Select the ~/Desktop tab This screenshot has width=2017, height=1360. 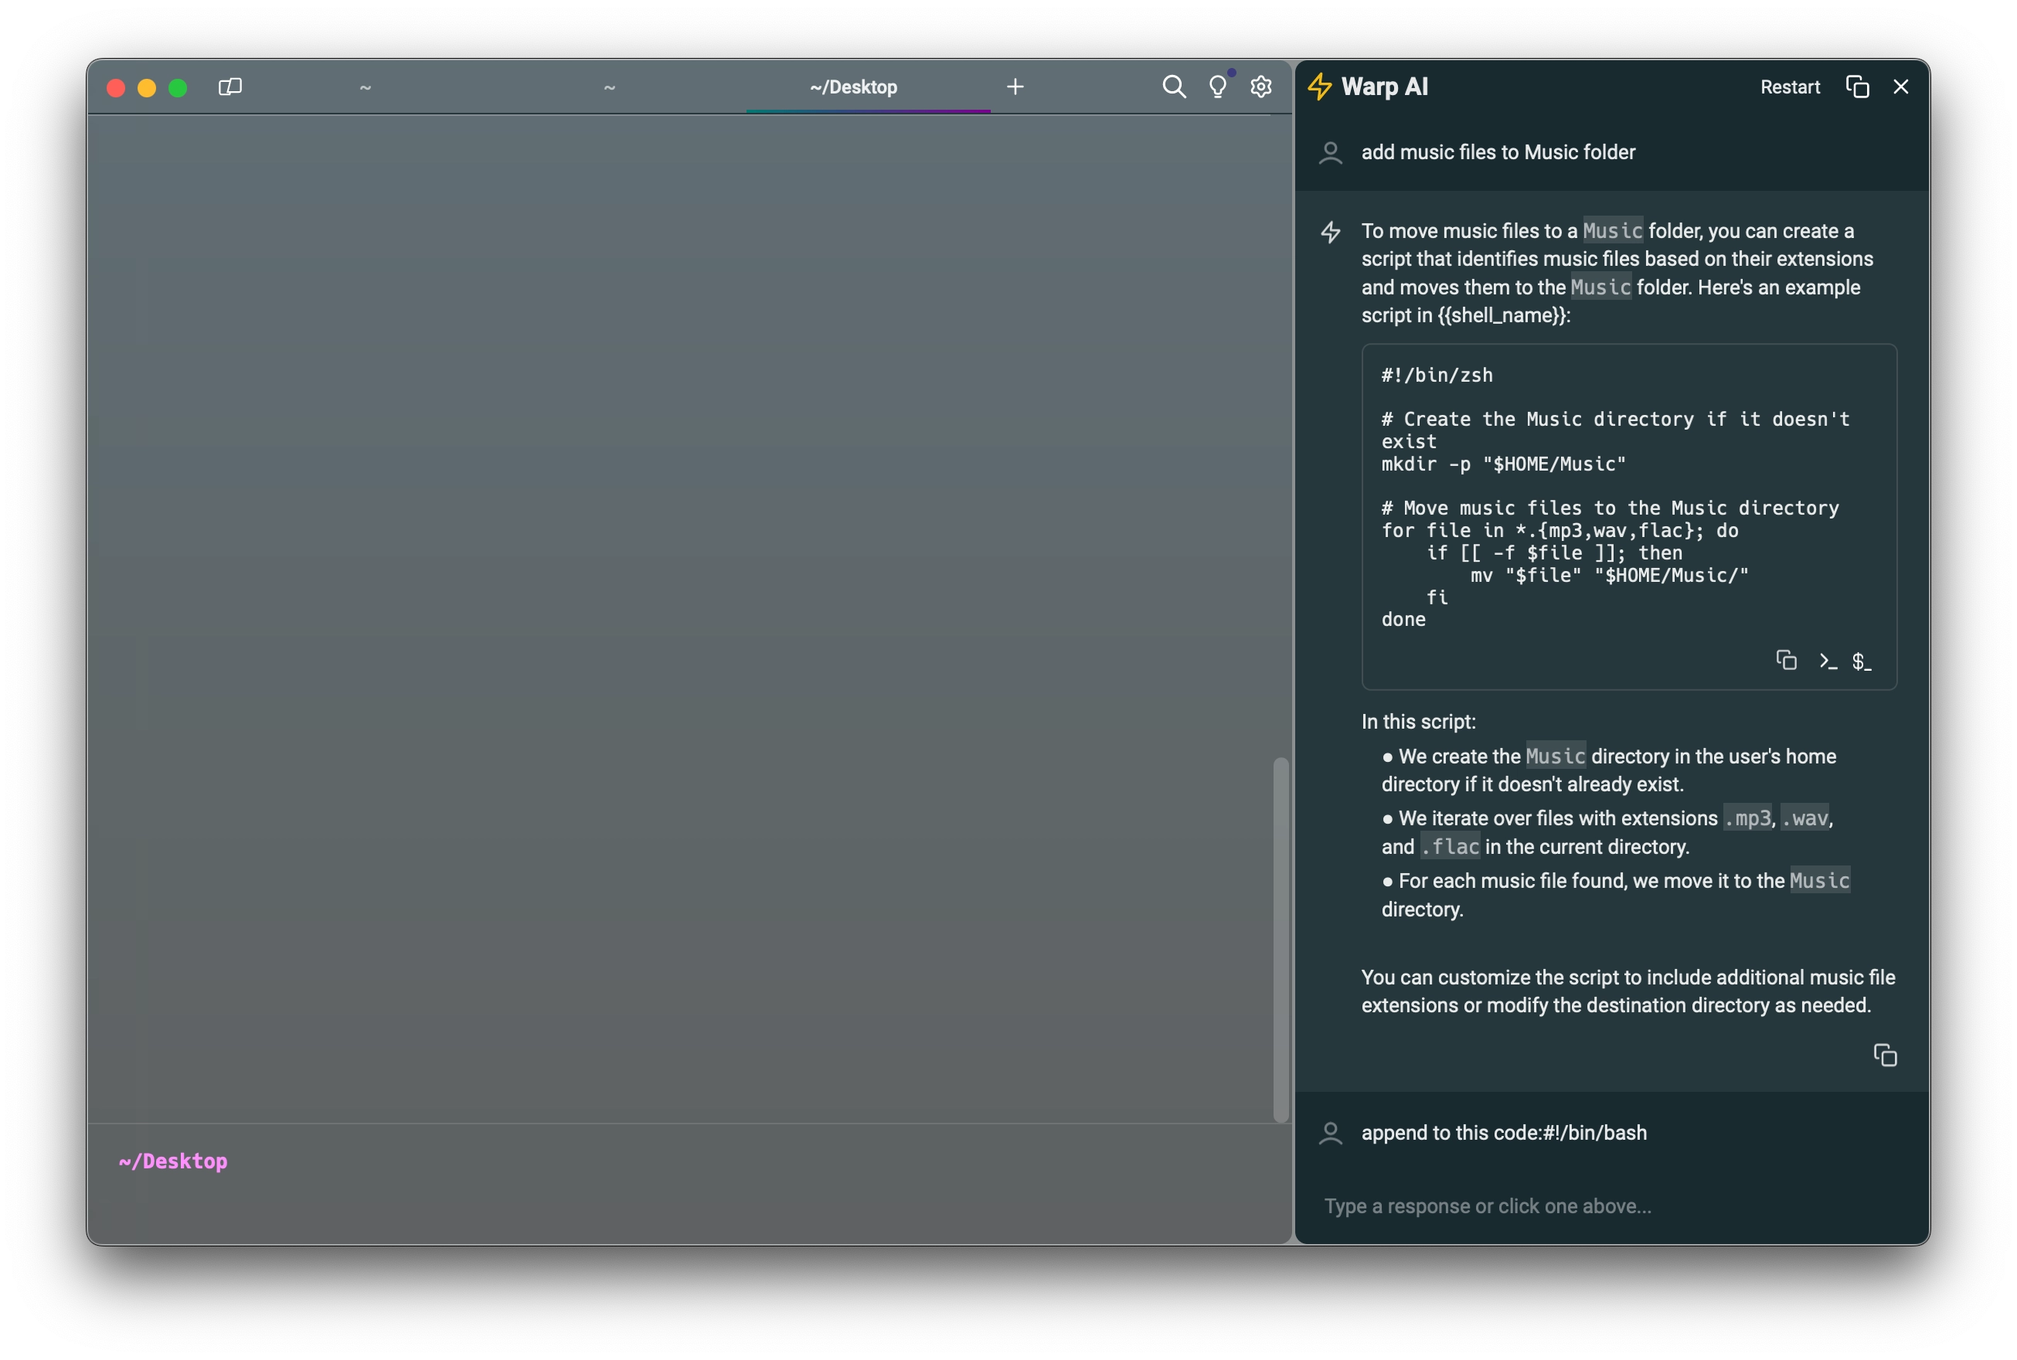coord(853,87)
